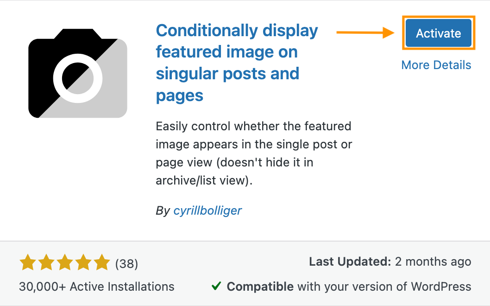Screen dimensions: 490x306
Task: Click the orange arrow pointing to Activate
Action: coord(365,33)
